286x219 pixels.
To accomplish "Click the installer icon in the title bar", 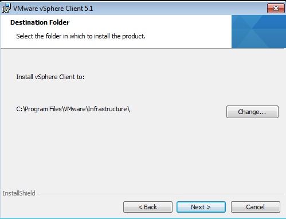I will (x=6, y=9).
